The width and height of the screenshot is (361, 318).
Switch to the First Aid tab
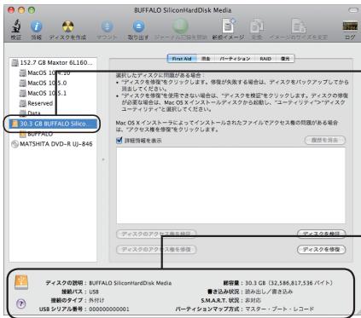182,59
